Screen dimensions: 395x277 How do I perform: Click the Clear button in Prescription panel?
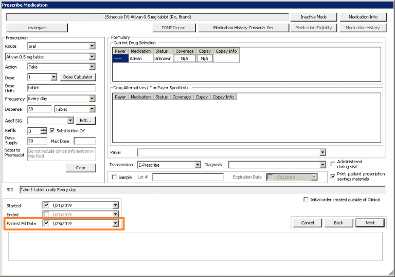tap(81, 168)
